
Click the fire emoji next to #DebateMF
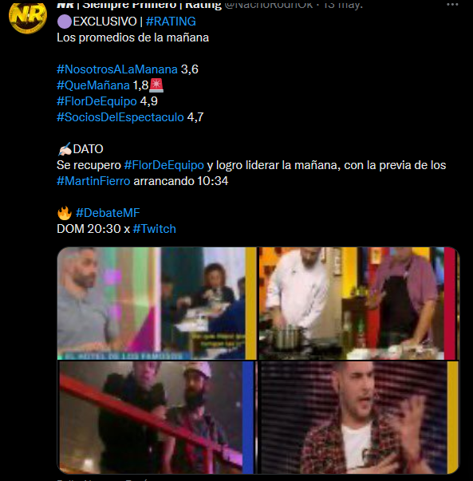coord(65,213)
